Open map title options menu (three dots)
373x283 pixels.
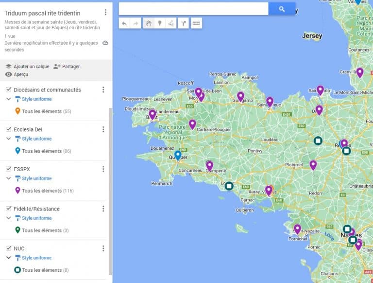click(x=105, y=12)
